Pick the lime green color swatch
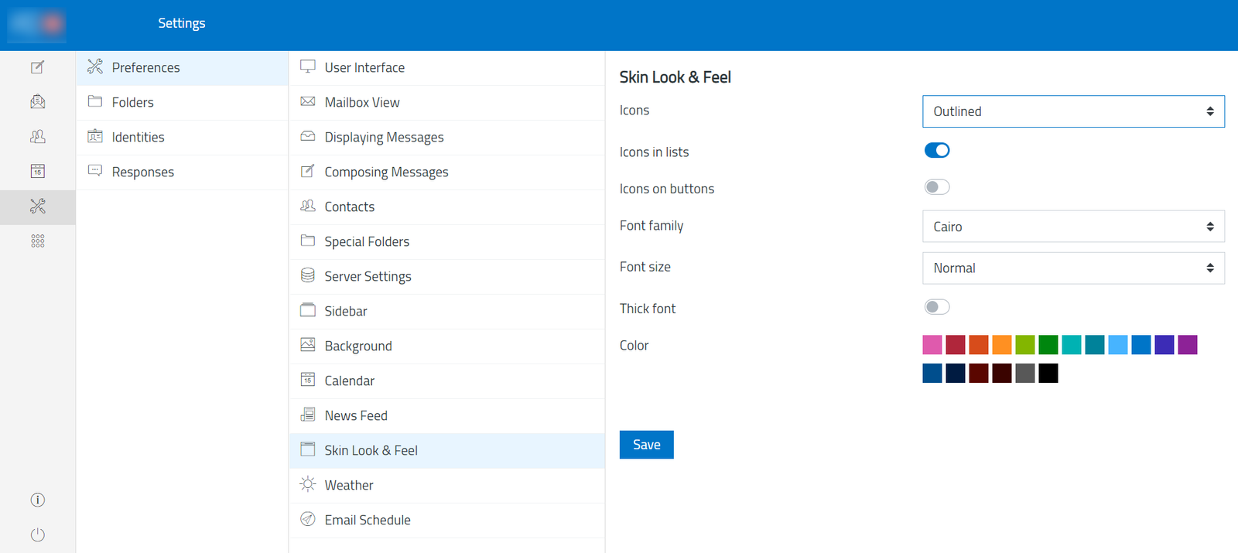 1025,345
